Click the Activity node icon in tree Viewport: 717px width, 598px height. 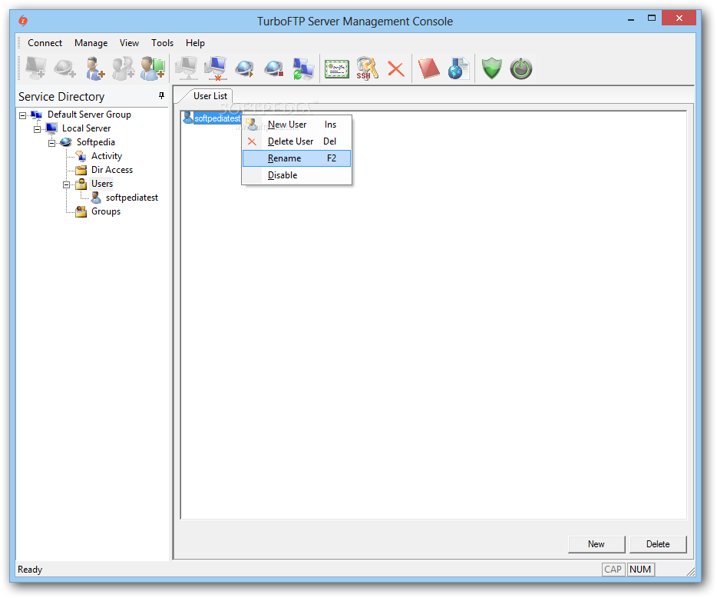(x=81, y=156)
